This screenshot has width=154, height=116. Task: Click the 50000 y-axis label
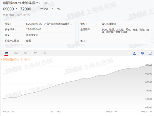tap(149, 99)
